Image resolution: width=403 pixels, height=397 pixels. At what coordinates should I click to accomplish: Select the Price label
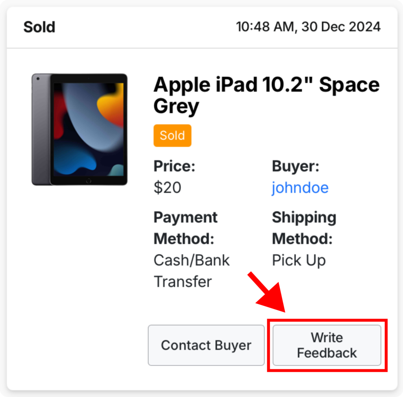[174, 166]
